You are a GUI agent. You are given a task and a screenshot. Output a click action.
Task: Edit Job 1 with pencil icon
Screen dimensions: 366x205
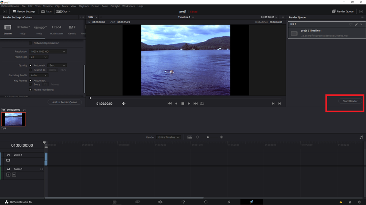click(356, 24)
